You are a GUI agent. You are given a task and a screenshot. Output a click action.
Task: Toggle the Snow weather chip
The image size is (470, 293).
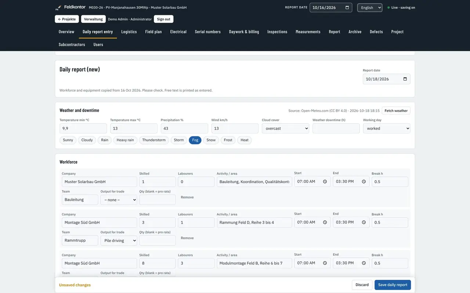(x=211, y=140)
